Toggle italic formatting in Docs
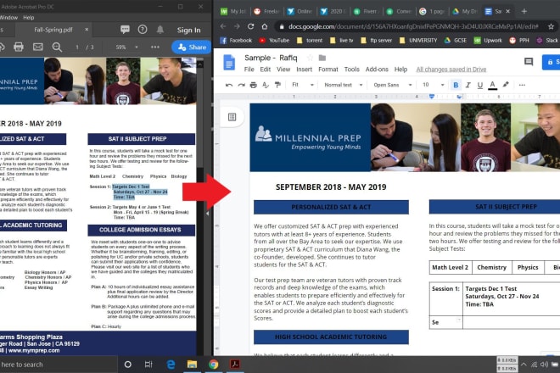The height and width of the screenshot is (373, 560). pos(468,85)
